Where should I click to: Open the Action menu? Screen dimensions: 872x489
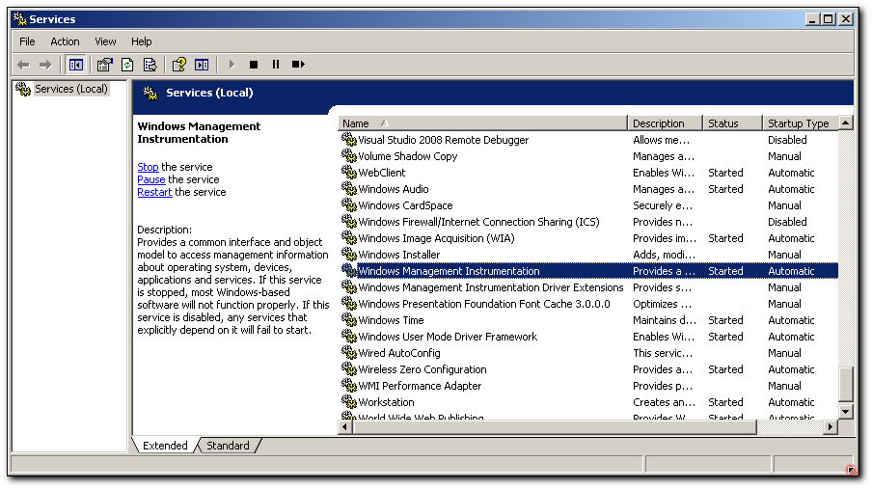pyautogui.click(x=65, y=41)
